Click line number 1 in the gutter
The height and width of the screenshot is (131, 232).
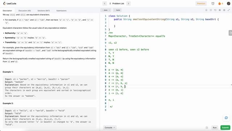pos(105,16)
